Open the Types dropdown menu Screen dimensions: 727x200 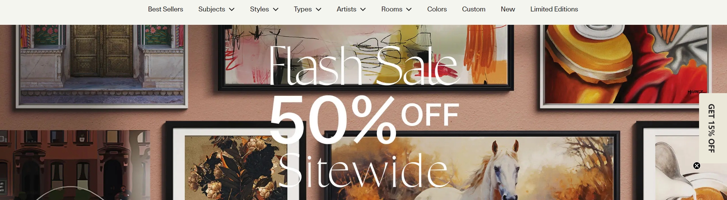click(x=307, y=9)
